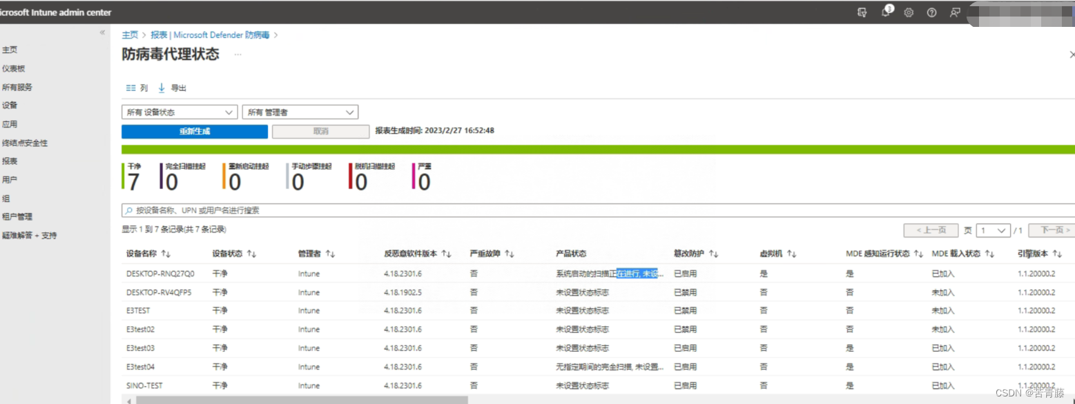Screen dimensions: 1075x404
Task: Open the directory and subscription filter icon
Action: pos(862,12)
